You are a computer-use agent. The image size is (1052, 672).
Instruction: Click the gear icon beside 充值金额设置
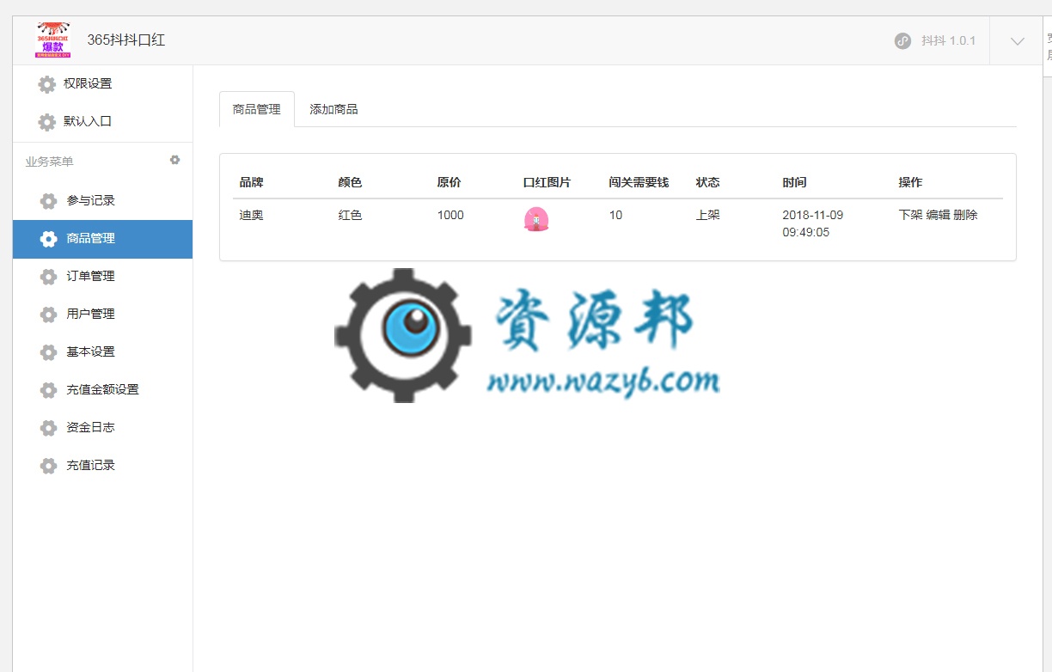[49, 390]
